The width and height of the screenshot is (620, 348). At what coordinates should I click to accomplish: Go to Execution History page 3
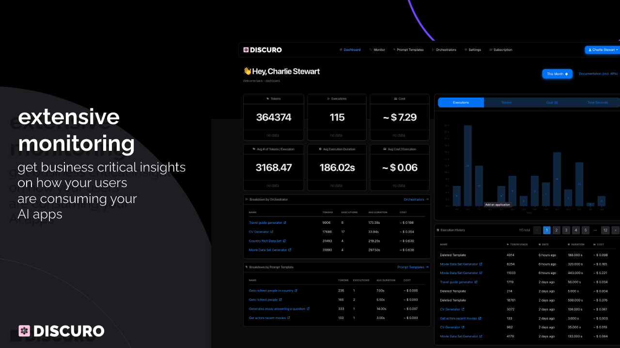pos(566,230)
